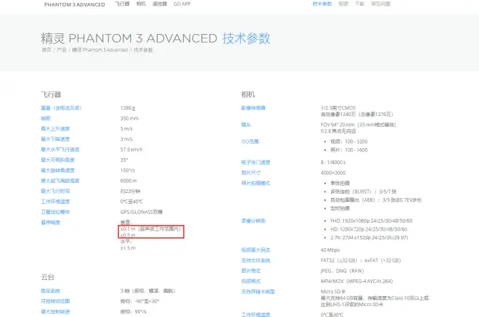The height and width of the screenshot is (317, 479).
Task: Go to 产品 in the breadcrumb
Action: [62, 50]
